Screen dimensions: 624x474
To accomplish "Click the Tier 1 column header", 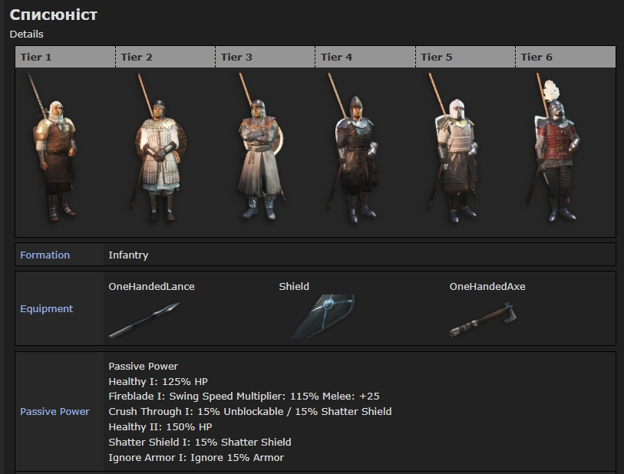I will pyautogui.click(x=36, y=57).
